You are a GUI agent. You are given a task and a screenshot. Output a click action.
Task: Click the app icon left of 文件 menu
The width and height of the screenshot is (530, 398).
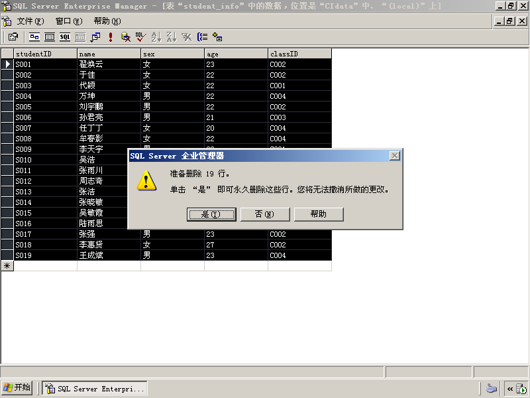(x=7, y=21)
